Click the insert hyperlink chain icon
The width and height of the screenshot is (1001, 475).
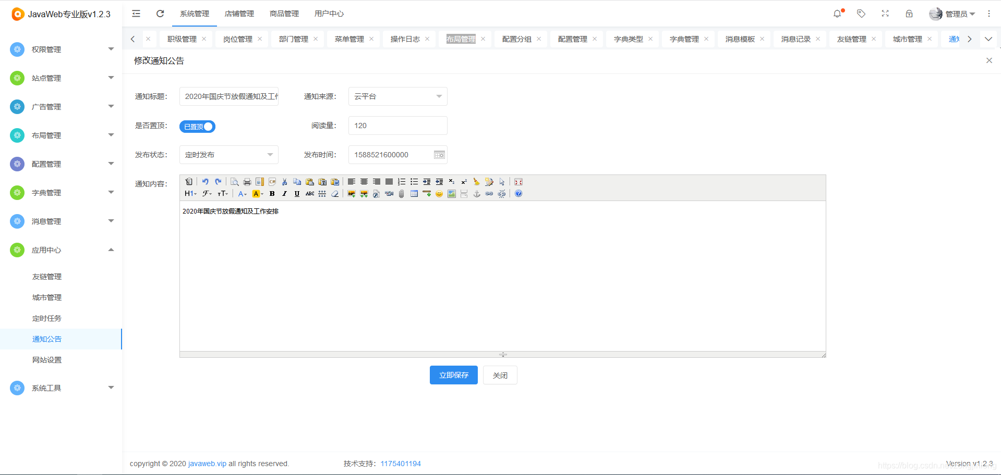coord(489,194)
